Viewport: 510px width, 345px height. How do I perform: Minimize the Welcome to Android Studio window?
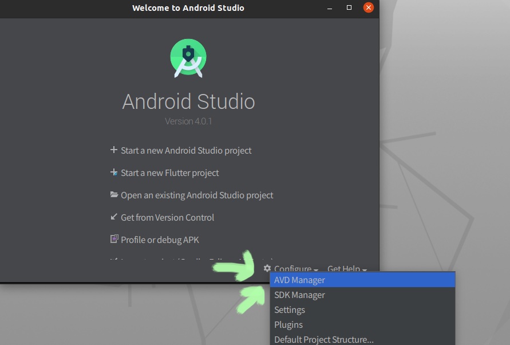pos(330,8)
